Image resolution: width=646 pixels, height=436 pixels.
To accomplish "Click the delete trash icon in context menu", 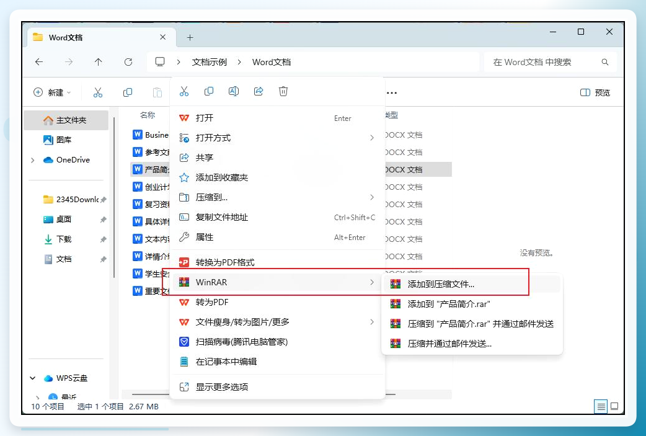I will pyautogui.click(x=283, y=92).
